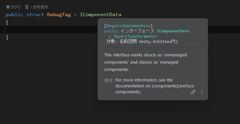Click the 備考 remarks label
The height and width of the screenshot is (124, 240).
click(109, 80)
